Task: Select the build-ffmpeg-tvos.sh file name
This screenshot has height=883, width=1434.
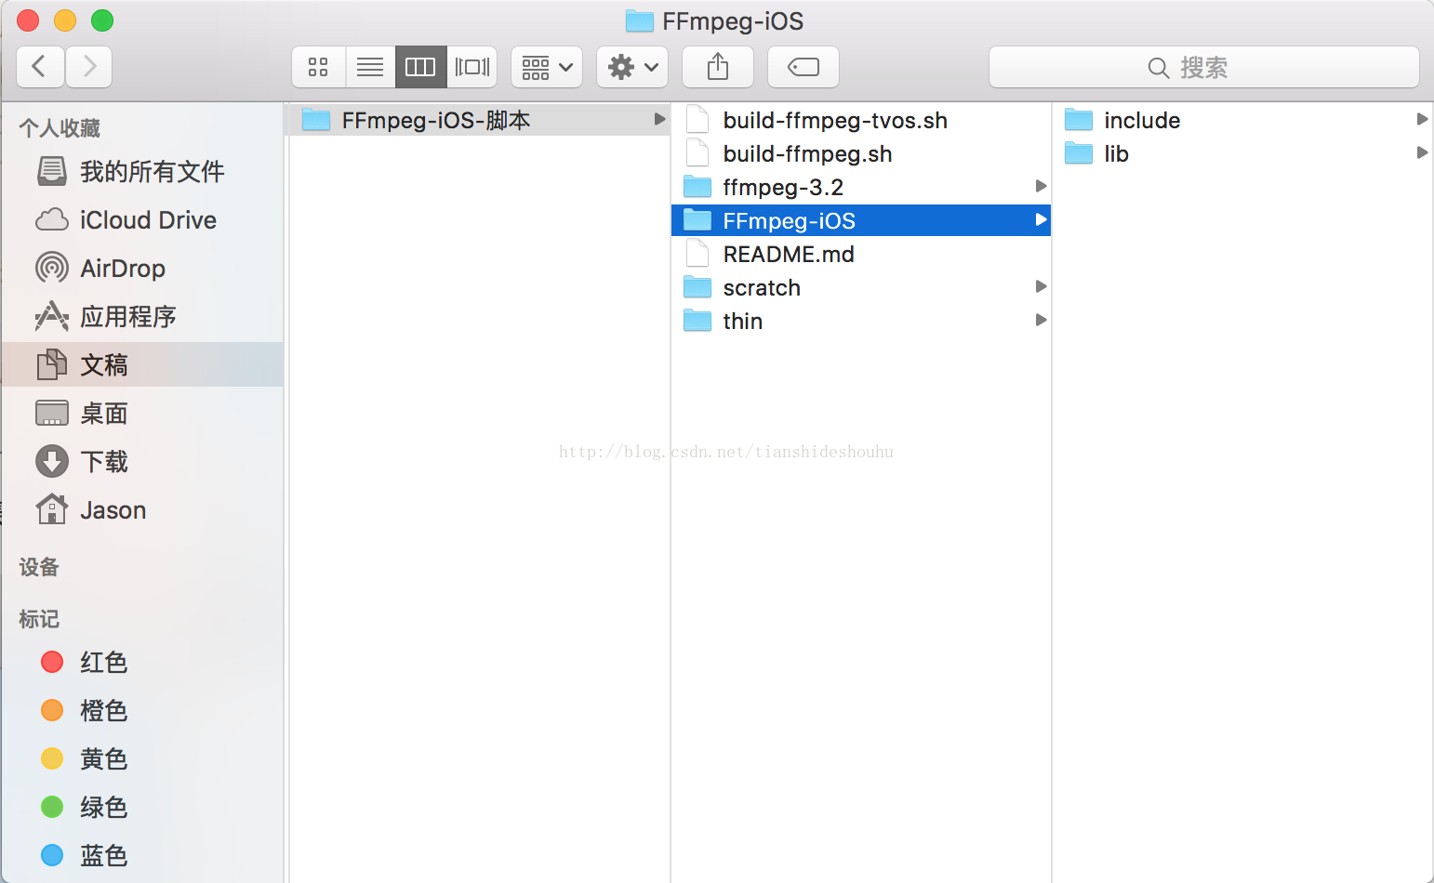Action: click(x=835, y=121)
